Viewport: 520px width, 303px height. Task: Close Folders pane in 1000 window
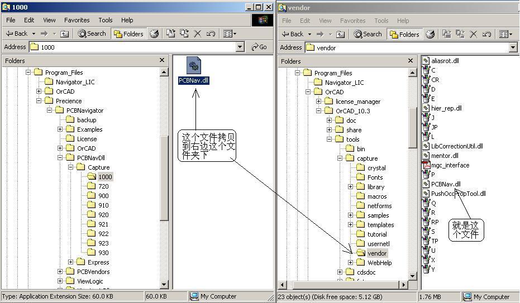pos(162,60)
